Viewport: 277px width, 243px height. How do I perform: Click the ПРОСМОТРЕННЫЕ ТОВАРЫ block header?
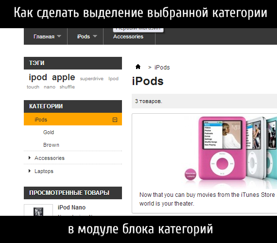tap(73, 193)
